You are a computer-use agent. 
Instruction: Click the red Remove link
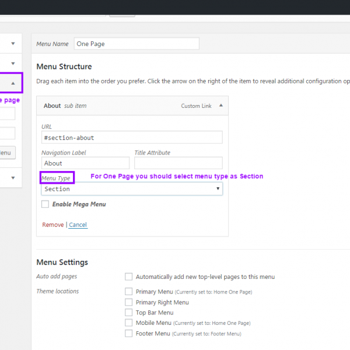53,225
